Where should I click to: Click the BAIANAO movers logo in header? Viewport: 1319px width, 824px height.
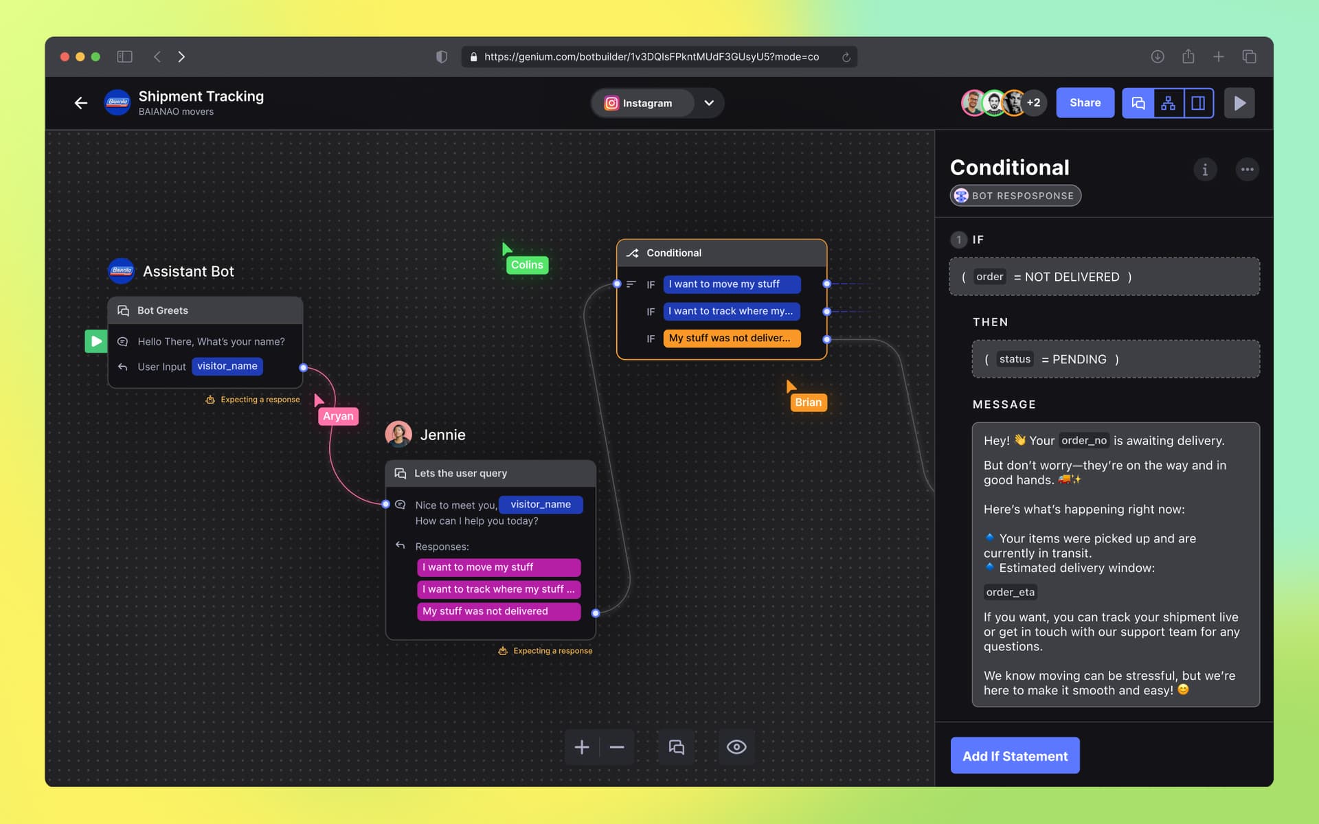click(117, 103)
